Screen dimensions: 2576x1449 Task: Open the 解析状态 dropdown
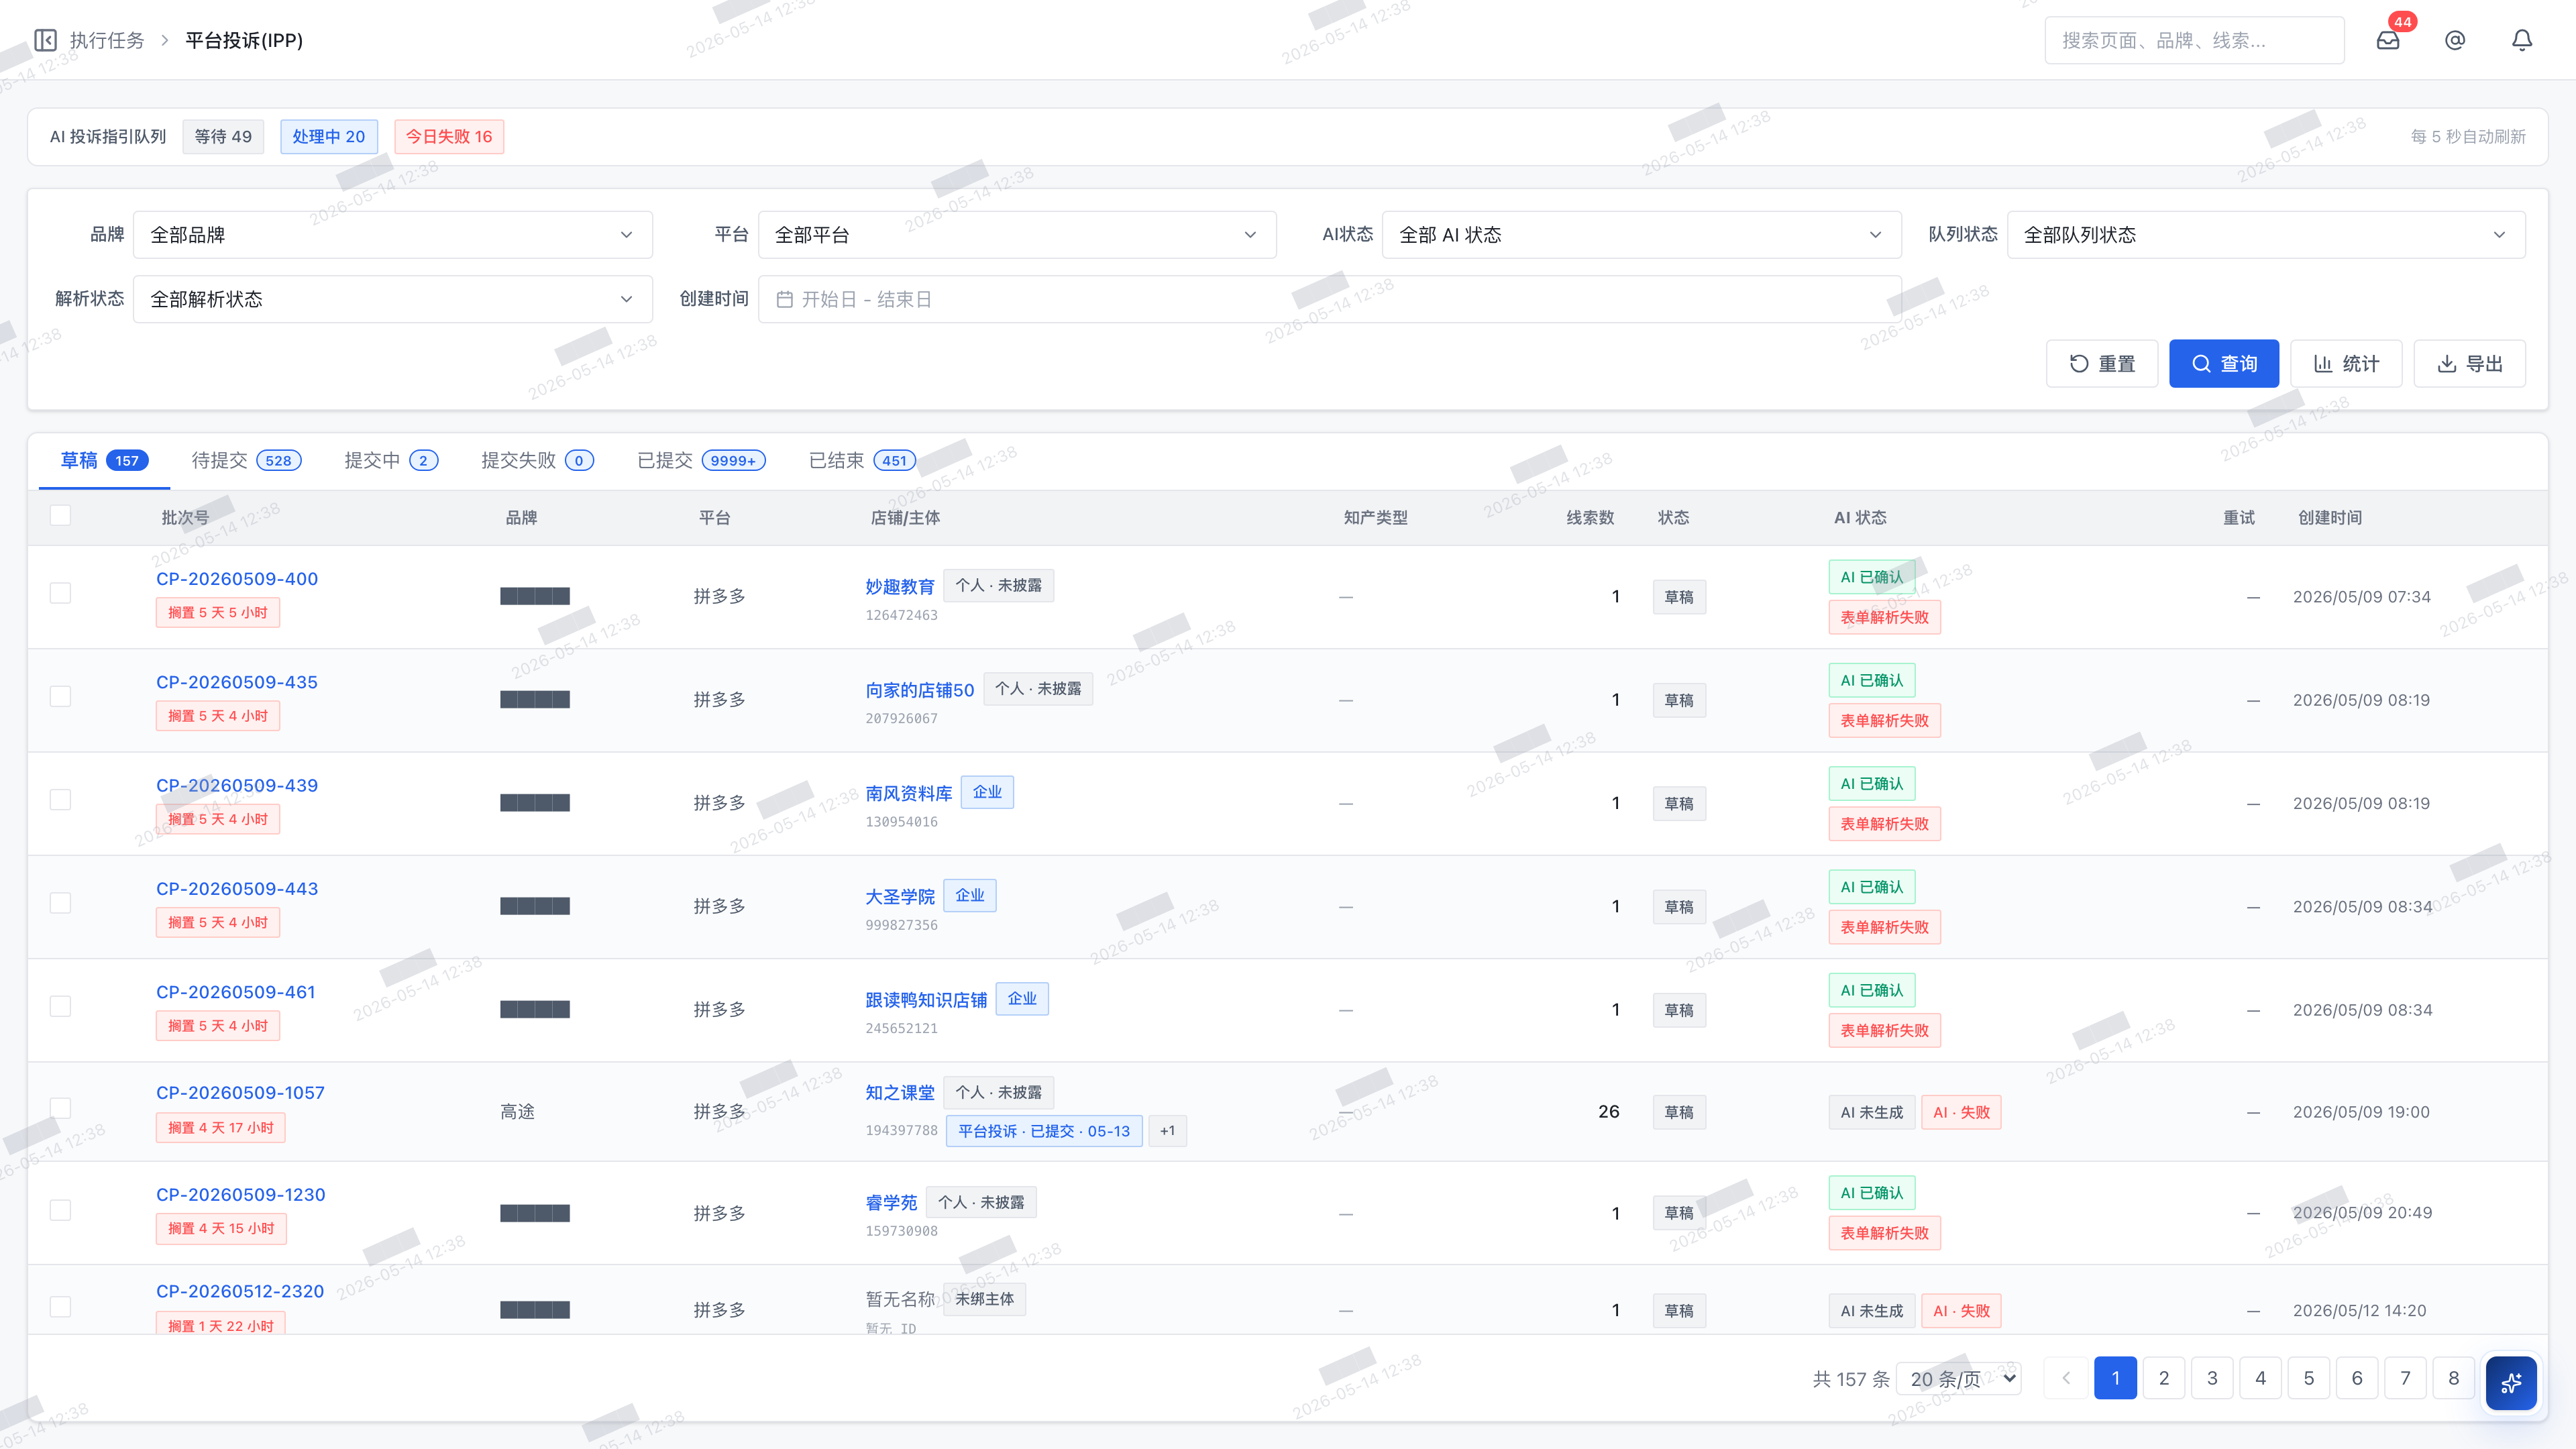392,299
